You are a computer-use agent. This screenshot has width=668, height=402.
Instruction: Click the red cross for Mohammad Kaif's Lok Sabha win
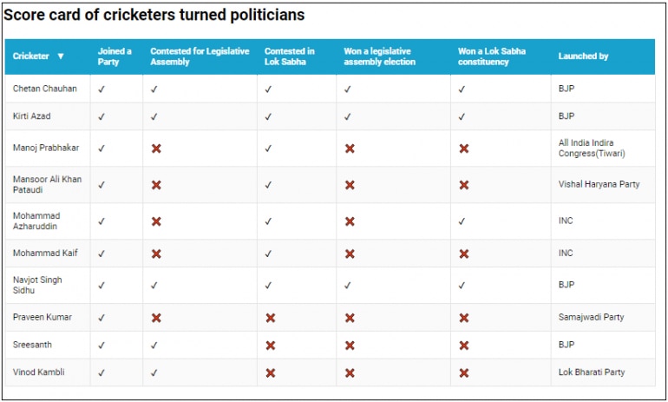(464, 254)
